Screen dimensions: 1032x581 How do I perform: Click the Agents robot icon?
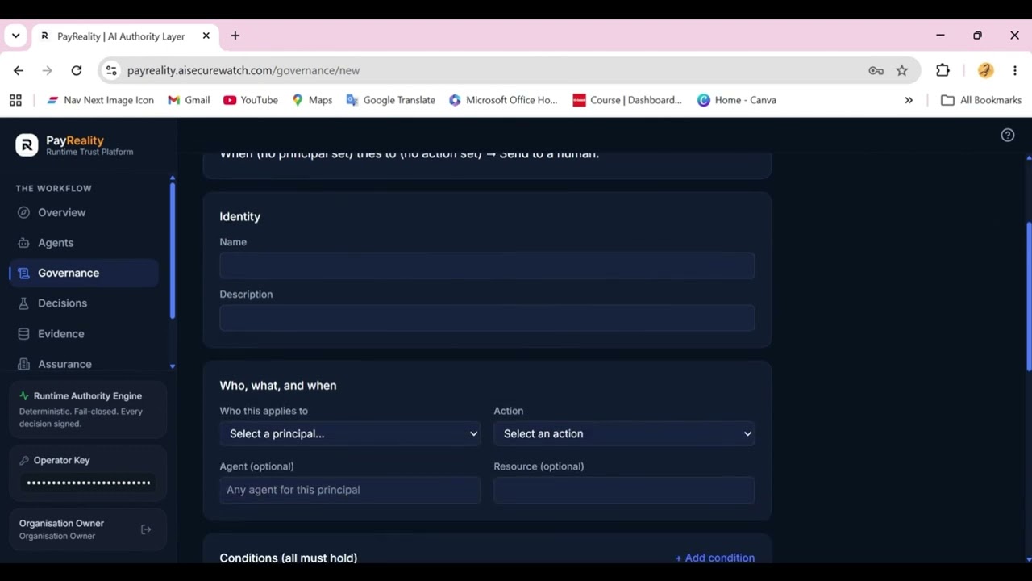pos(23,243)
